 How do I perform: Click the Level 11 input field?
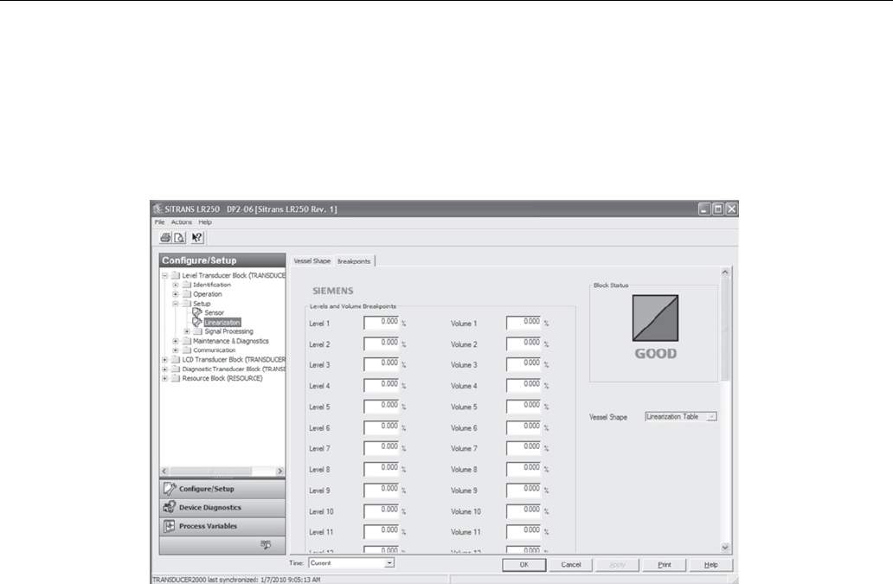382,531
